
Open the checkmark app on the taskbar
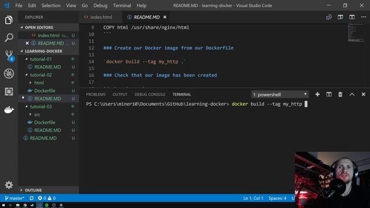(x=32, y=205)
